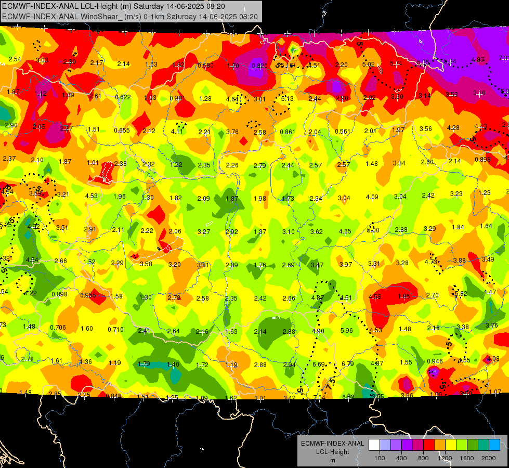
Task: Click wind shear value 5.02
Action: pos(369,64)
